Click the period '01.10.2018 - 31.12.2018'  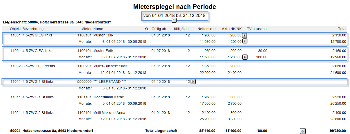[126, 88]
